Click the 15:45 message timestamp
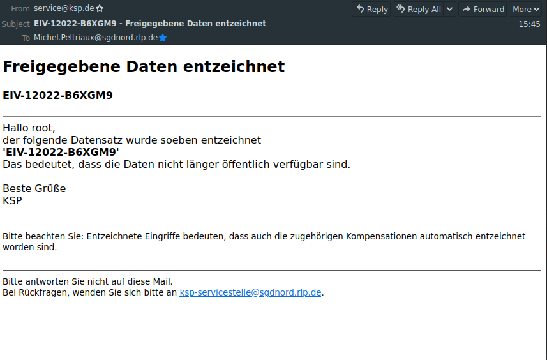The image size is (547, 360). 529,24
